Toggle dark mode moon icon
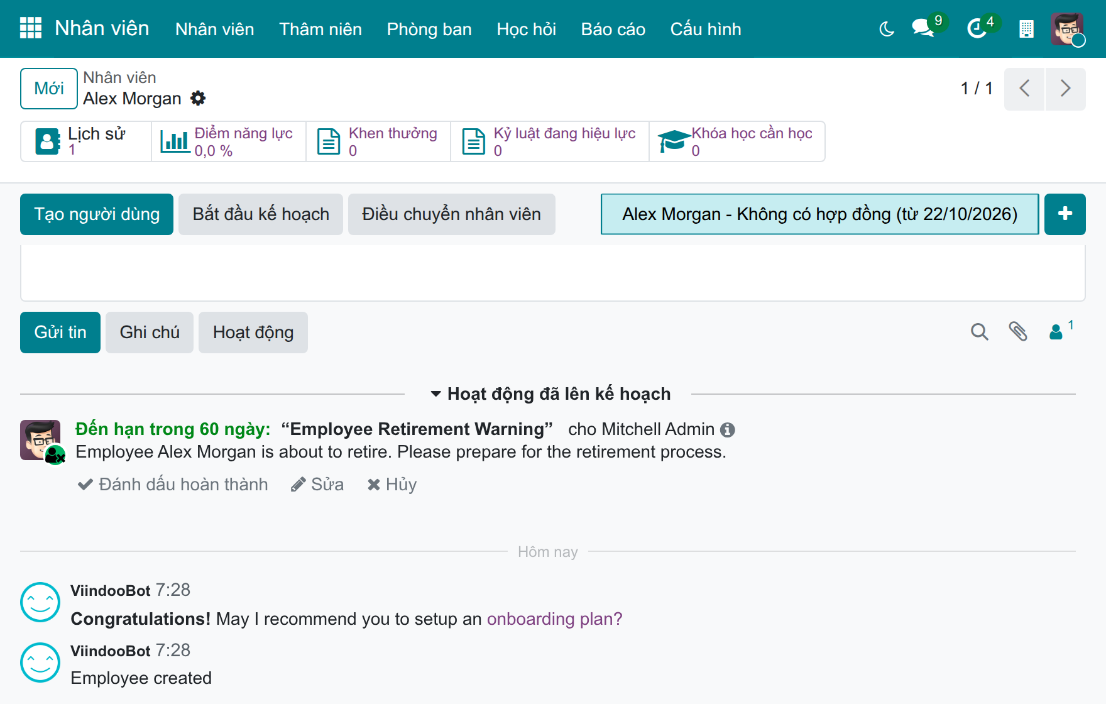 tap(887, 29)
